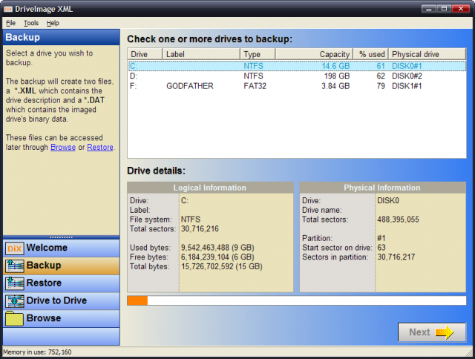Screen dimensions: 475x359
Task: Click the sidebar splitter grip dots
Action: pyautogui.click(x=61, y=237)
